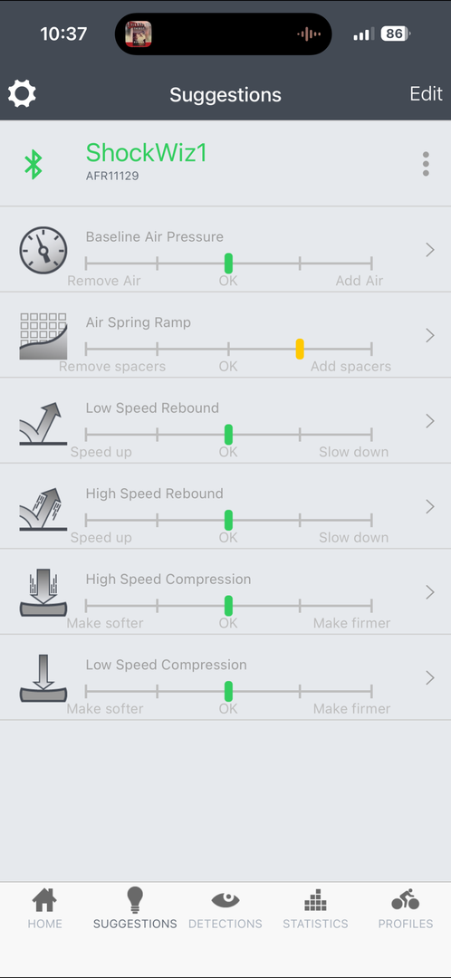
Task: Switch to the Home tab
Action: click(x=44, y=909)
